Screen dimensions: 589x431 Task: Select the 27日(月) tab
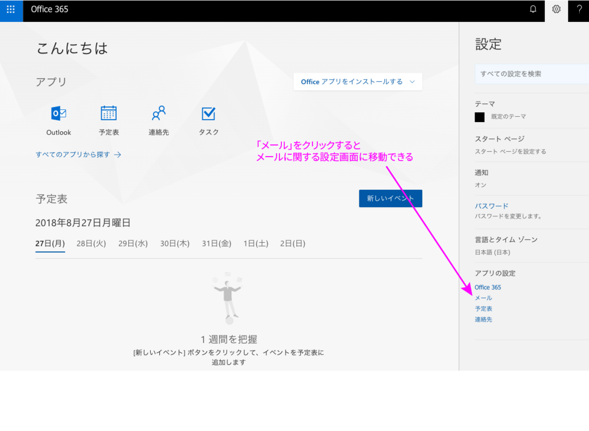[x=50, y=243]
